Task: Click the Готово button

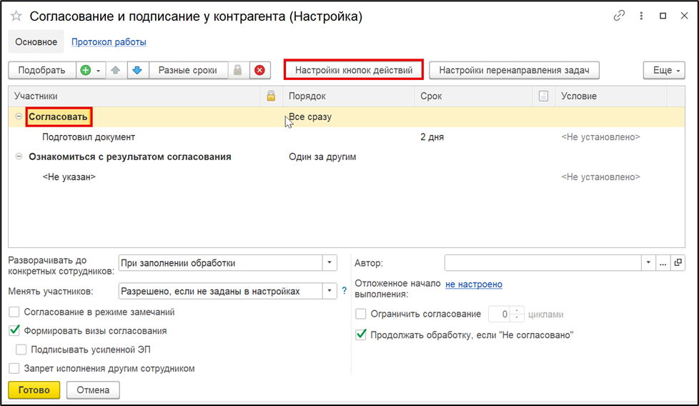Action: click(34, 390)
